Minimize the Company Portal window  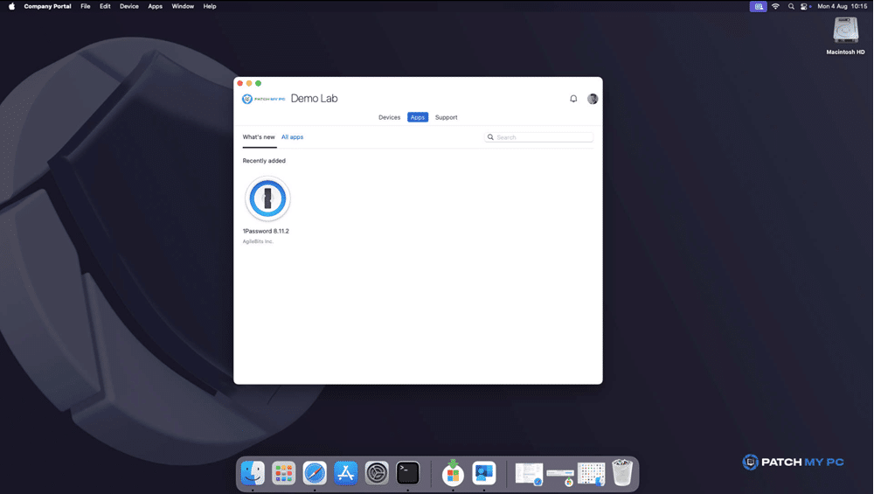pos(249,84)
